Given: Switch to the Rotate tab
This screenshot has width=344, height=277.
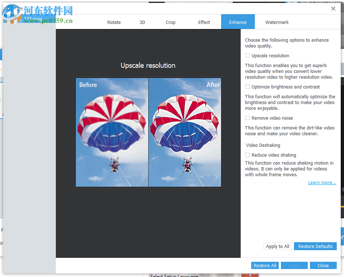Looking at the screenshot, I should pos(114,22).
